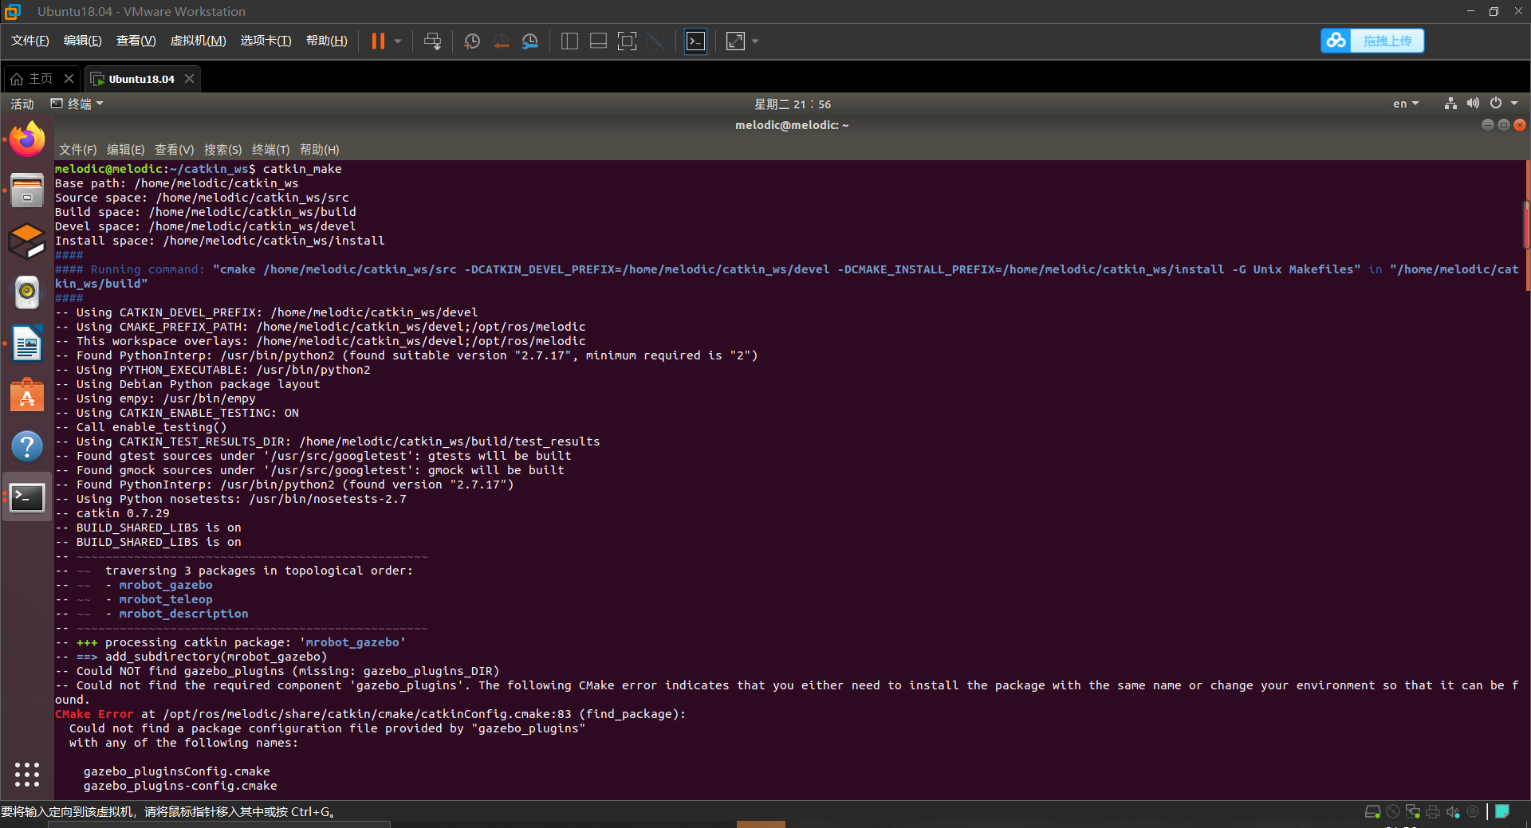Enter full screen mode for the VM
The height and width of the screenshot is (828, 1531).
click(628, 41)
